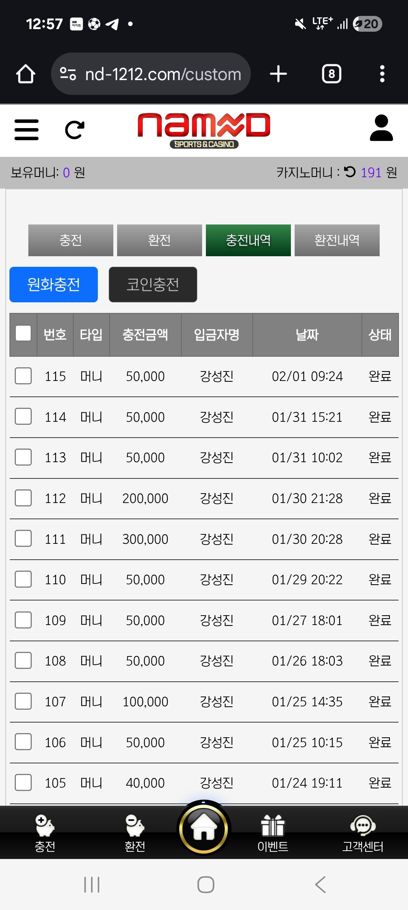Viewport: 408px width, 910px height.
Task: Switch to the 환전 tab
Action: (x=159, y=240)
